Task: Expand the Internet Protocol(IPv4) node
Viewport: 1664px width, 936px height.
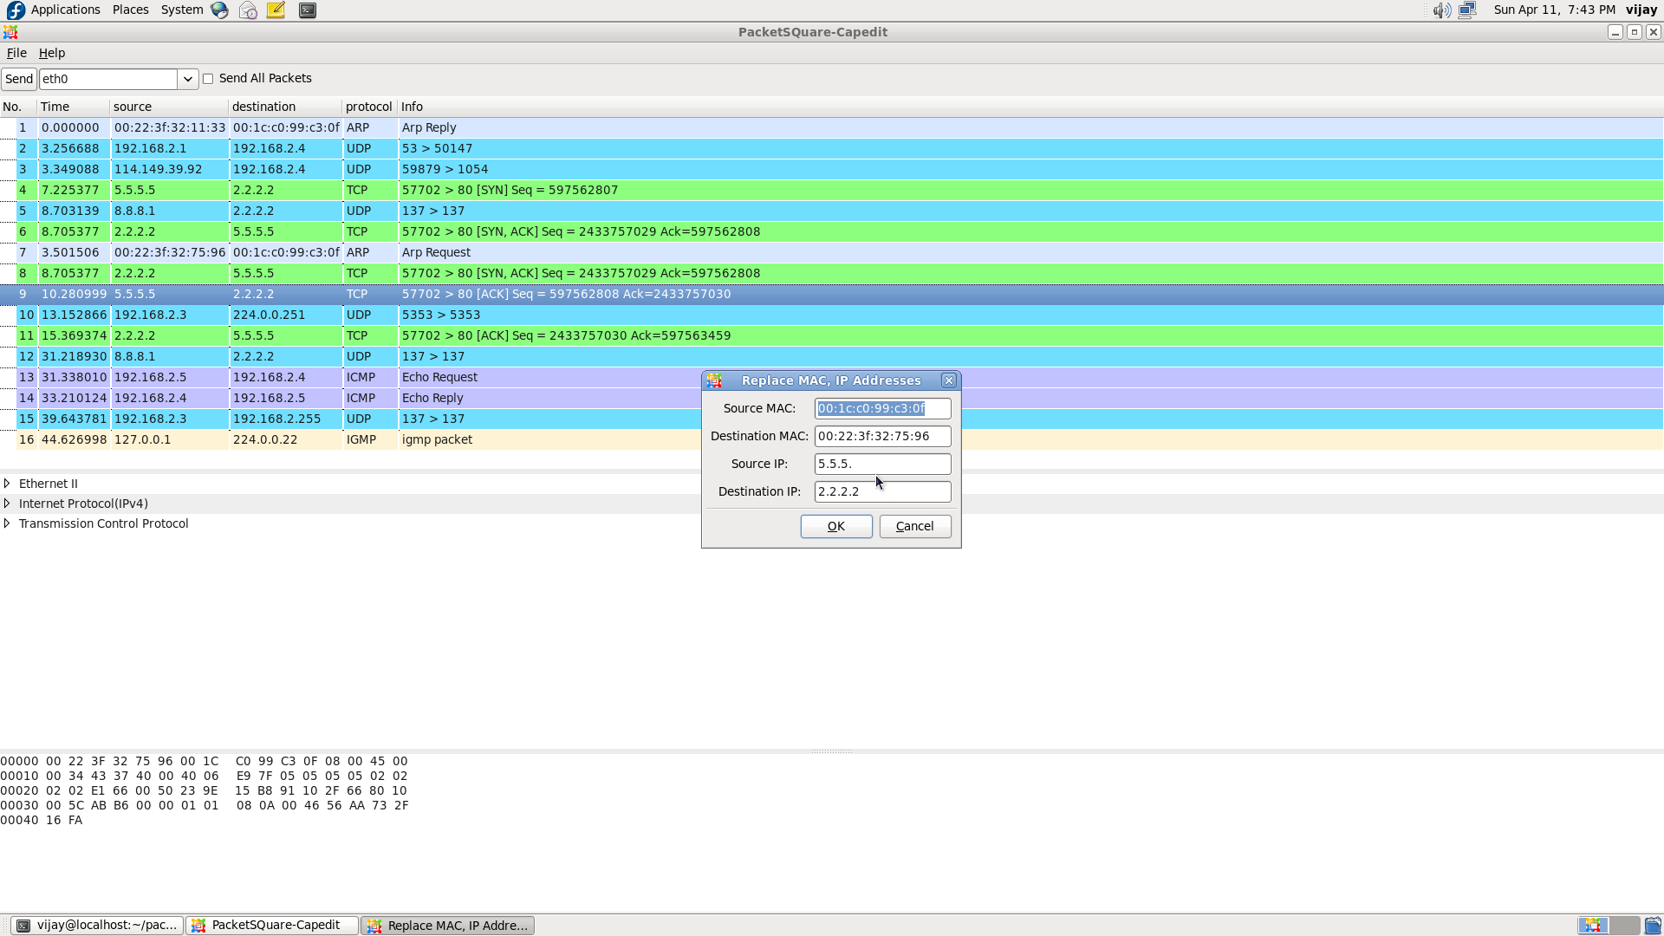Action: click(x=7, y=504)
